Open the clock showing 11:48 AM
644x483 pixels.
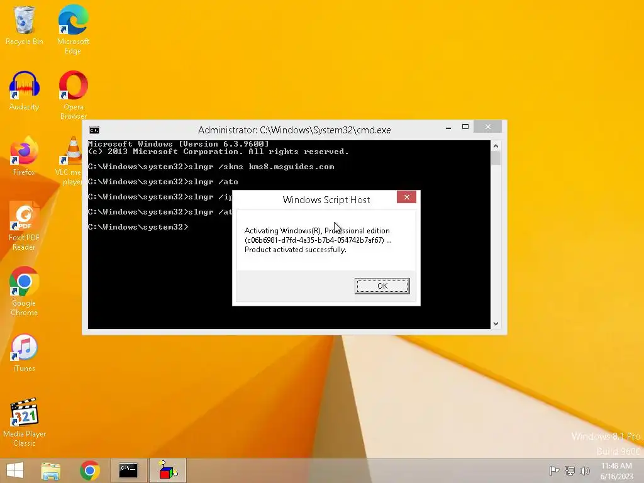click(x=616, y=471)
